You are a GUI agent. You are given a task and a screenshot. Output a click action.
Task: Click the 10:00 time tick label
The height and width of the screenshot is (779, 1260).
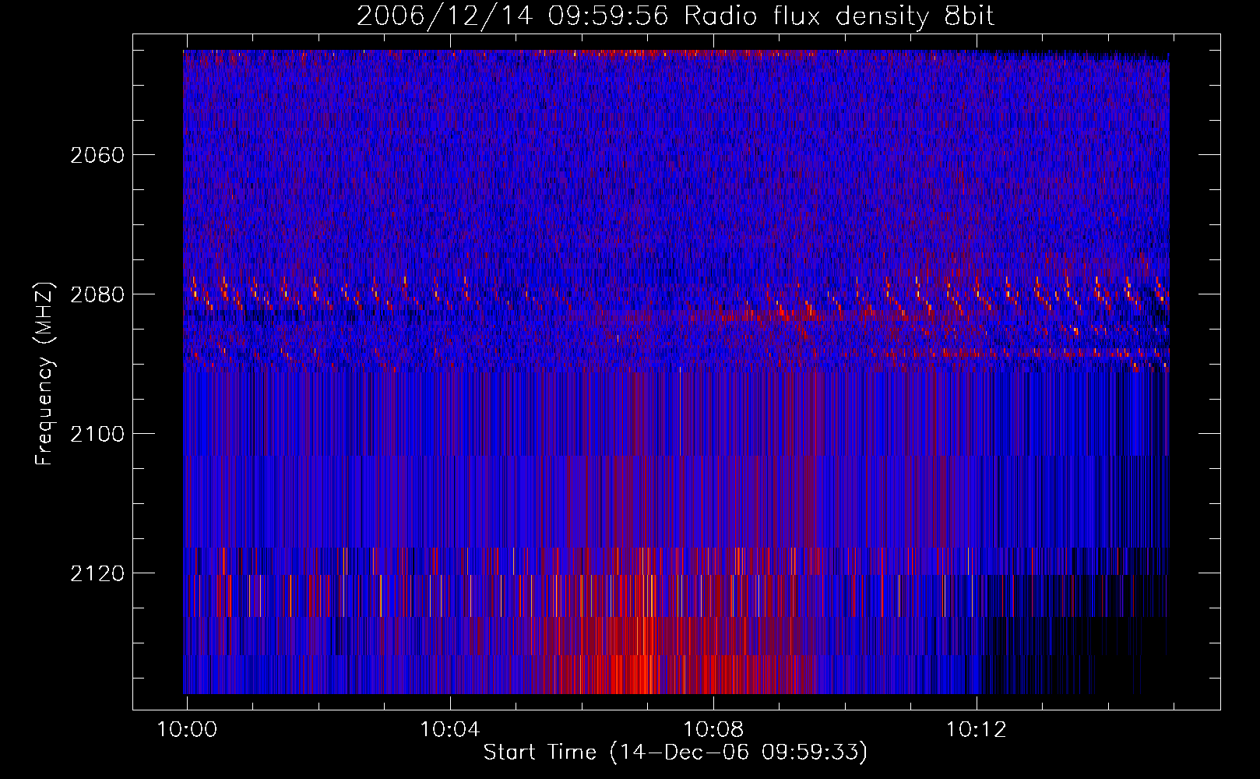(187, 729)
